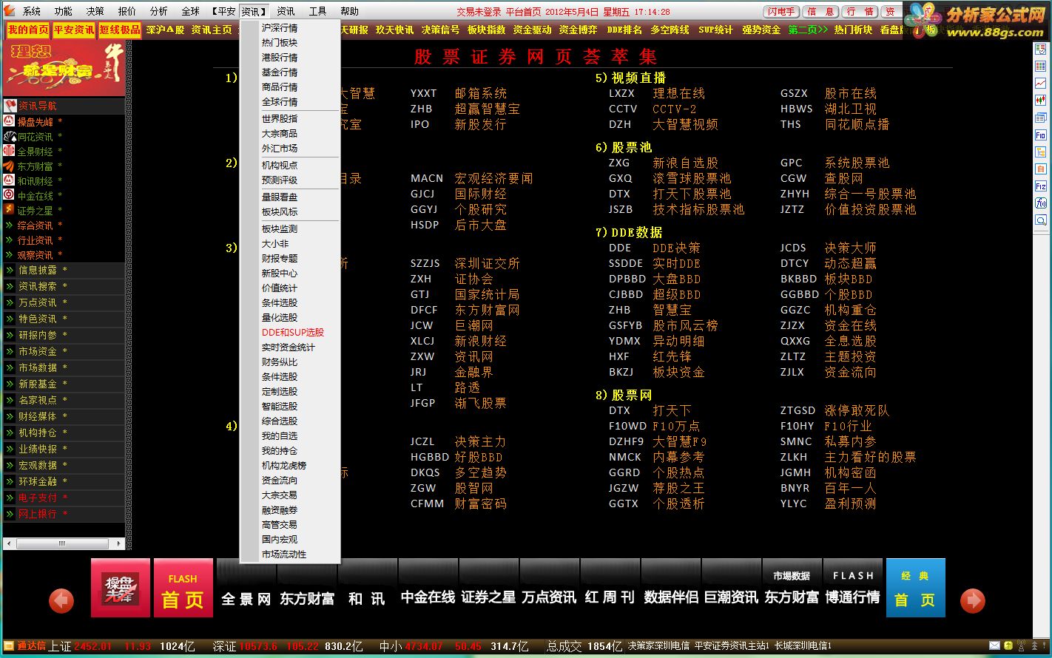
Task: Expand the 资讯搜索 sidebar section
Action: coord(64,286)
